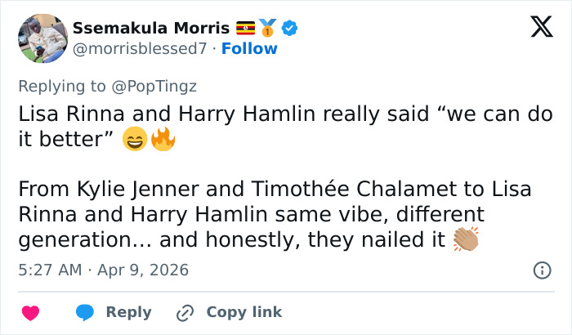The image size is (572, 335).
Task: Click the Uganda flag emoji
Action: (245, 29)
